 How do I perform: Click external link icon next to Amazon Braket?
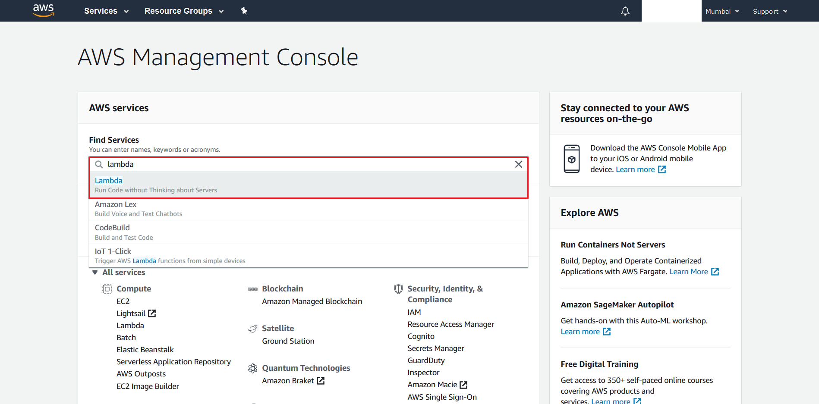click(321, 381)
